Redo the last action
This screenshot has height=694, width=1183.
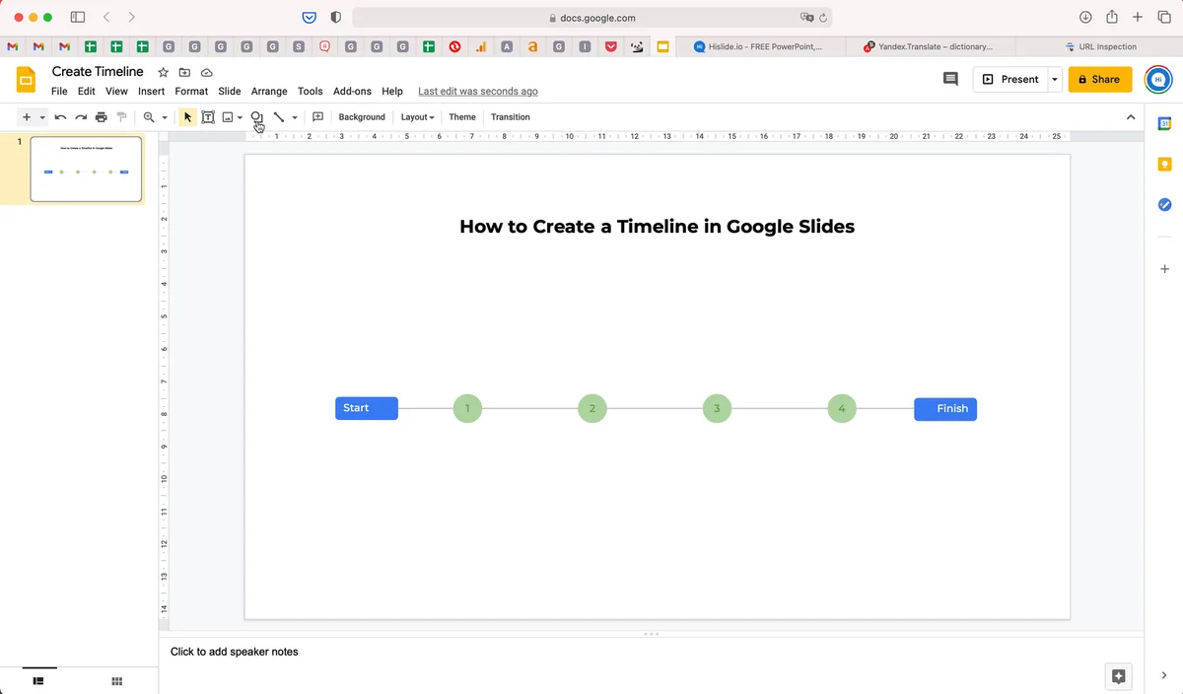click(x=81, y=117)
